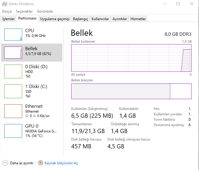This screenshot has height=170, width=199.
Task: Click the 0 Diski (D:) graph thumbnail
Action: click(x=13, y=71)
